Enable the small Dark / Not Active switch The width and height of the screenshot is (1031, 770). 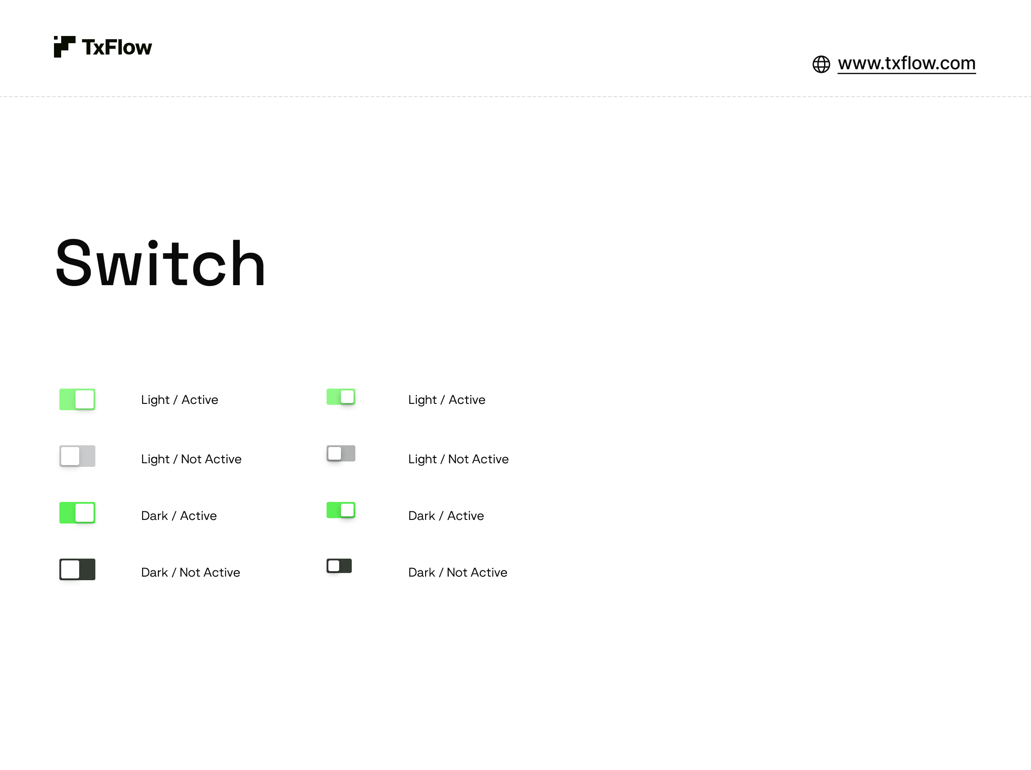[x=338, y=566]
